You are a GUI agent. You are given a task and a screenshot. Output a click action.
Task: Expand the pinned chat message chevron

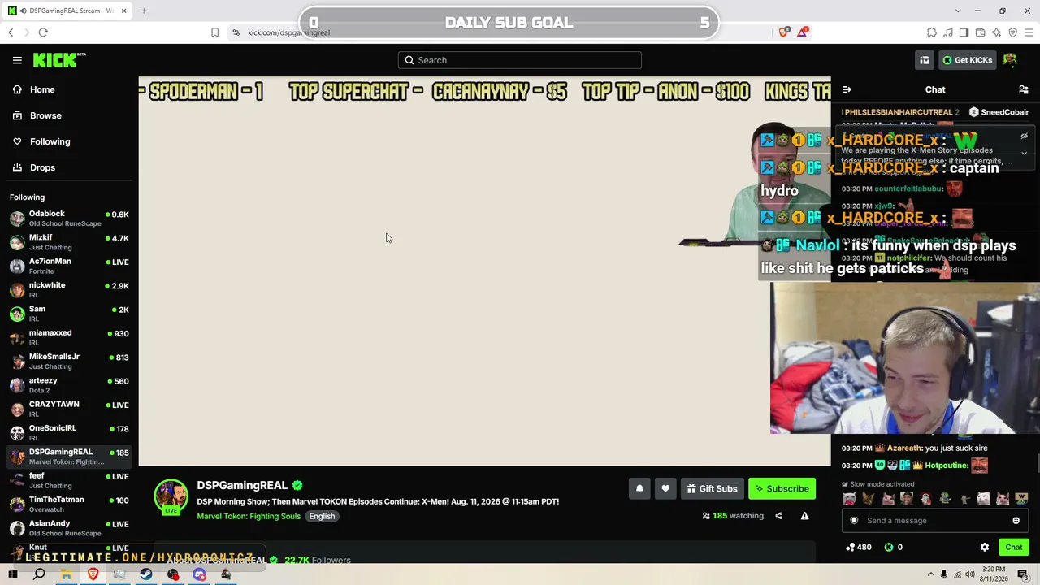pyautogui.click(x=1024, y=153)
